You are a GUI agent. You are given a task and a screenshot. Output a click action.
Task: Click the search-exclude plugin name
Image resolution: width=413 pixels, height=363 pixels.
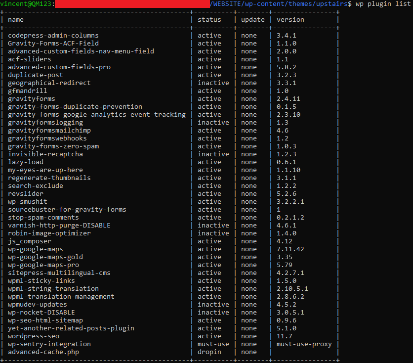[x=35, y=186]
